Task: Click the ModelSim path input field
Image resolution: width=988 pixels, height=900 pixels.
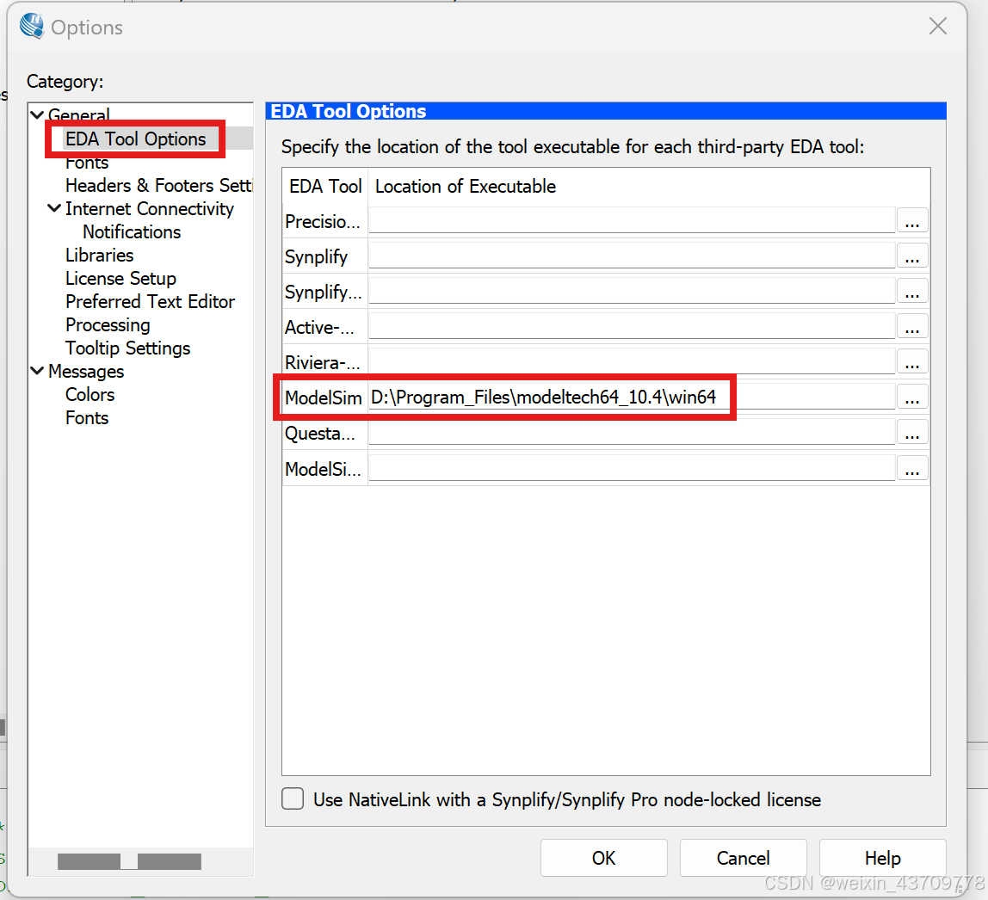Action: click(632, 397)
